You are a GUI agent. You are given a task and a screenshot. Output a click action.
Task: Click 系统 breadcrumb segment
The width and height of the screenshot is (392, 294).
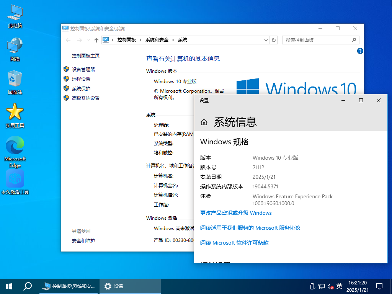coord(183,40)
